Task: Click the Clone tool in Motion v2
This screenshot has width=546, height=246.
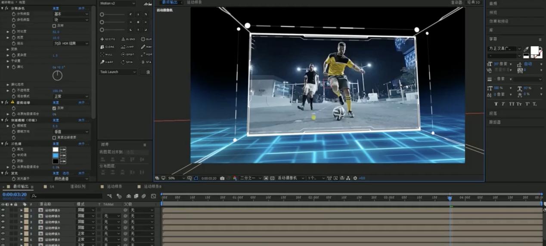Action: tap(108, 47)
